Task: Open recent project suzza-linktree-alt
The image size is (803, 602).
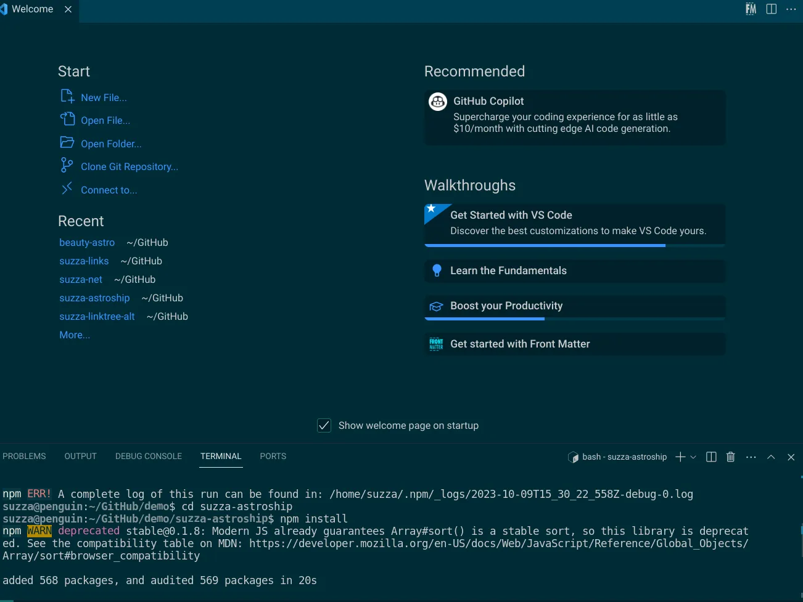Action: point(97,316)
